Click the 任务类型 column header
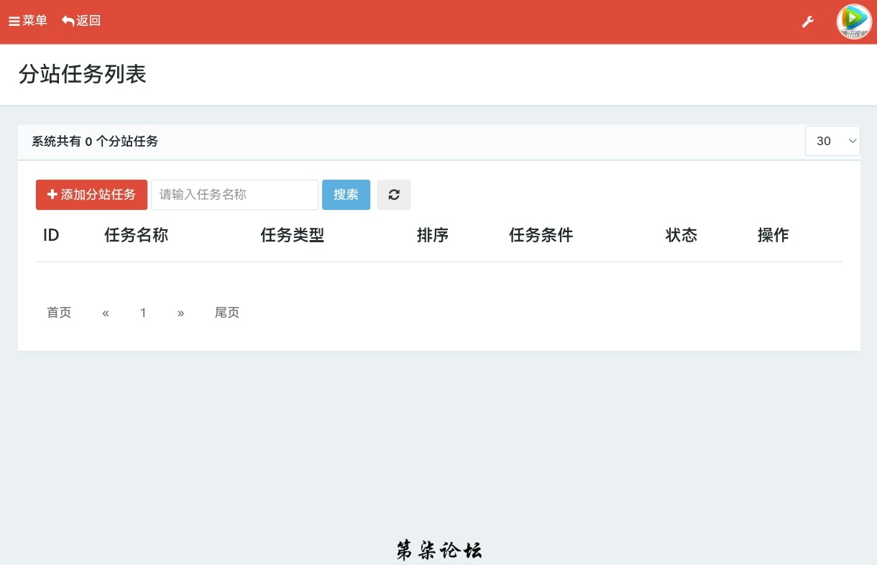 [x=293, y=235]
